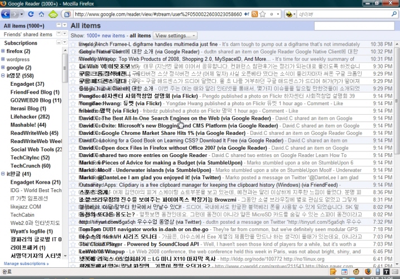Click the search magnifier icon in the search box
Viewport: 400px width, 279px height.
[394, 14]
